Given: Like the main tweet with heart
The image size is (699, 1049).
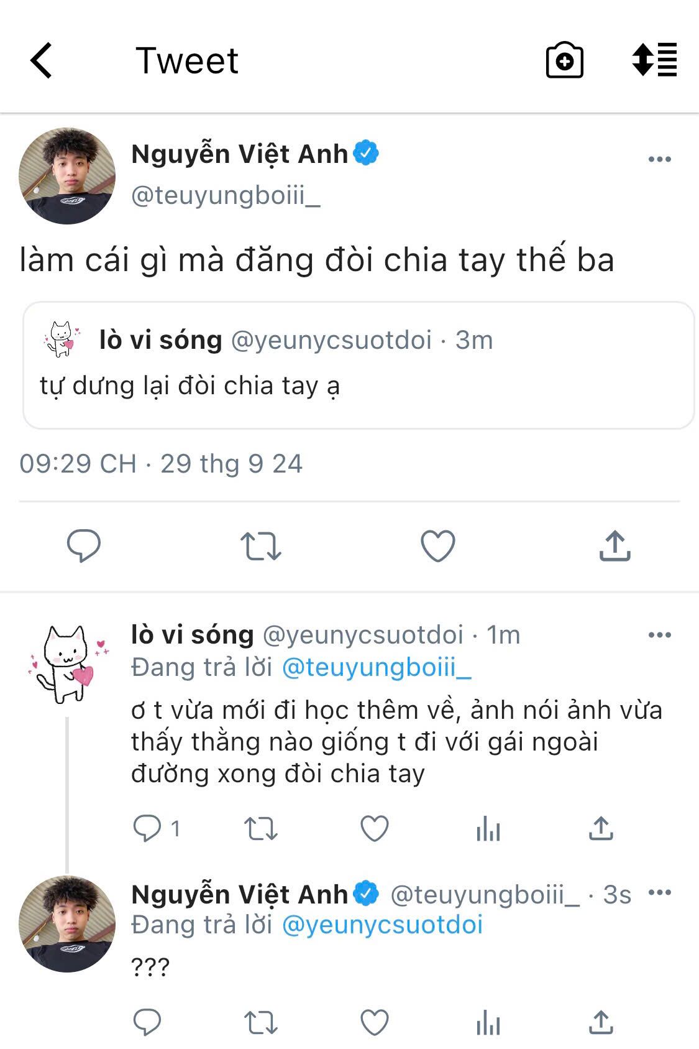Looking at the screenshot, I should pyautogui.click(x=438, y=545).
